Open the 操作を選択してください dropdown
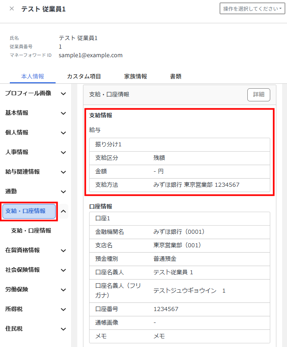The width and height of the screenshot is (287, 347). click(x=252, y=9)
